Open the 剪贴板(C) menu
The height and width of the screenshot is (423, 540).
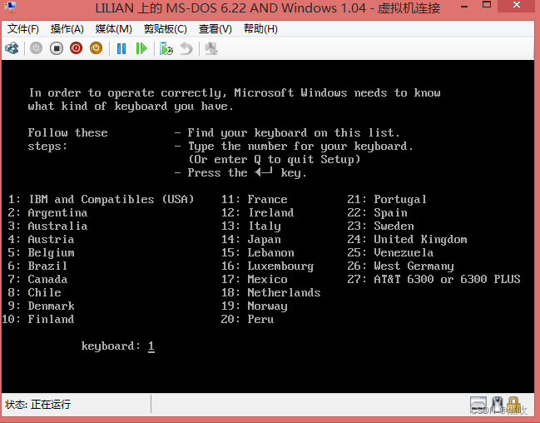pyautogui.click(x=166, y=29)
